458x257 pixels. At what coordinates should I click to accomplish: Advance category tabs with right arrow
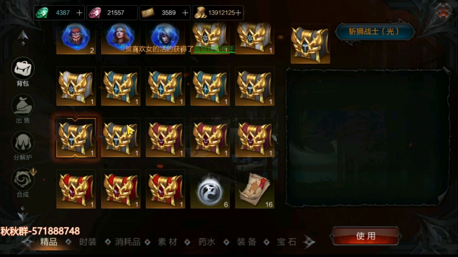click(x=309, y=242)
